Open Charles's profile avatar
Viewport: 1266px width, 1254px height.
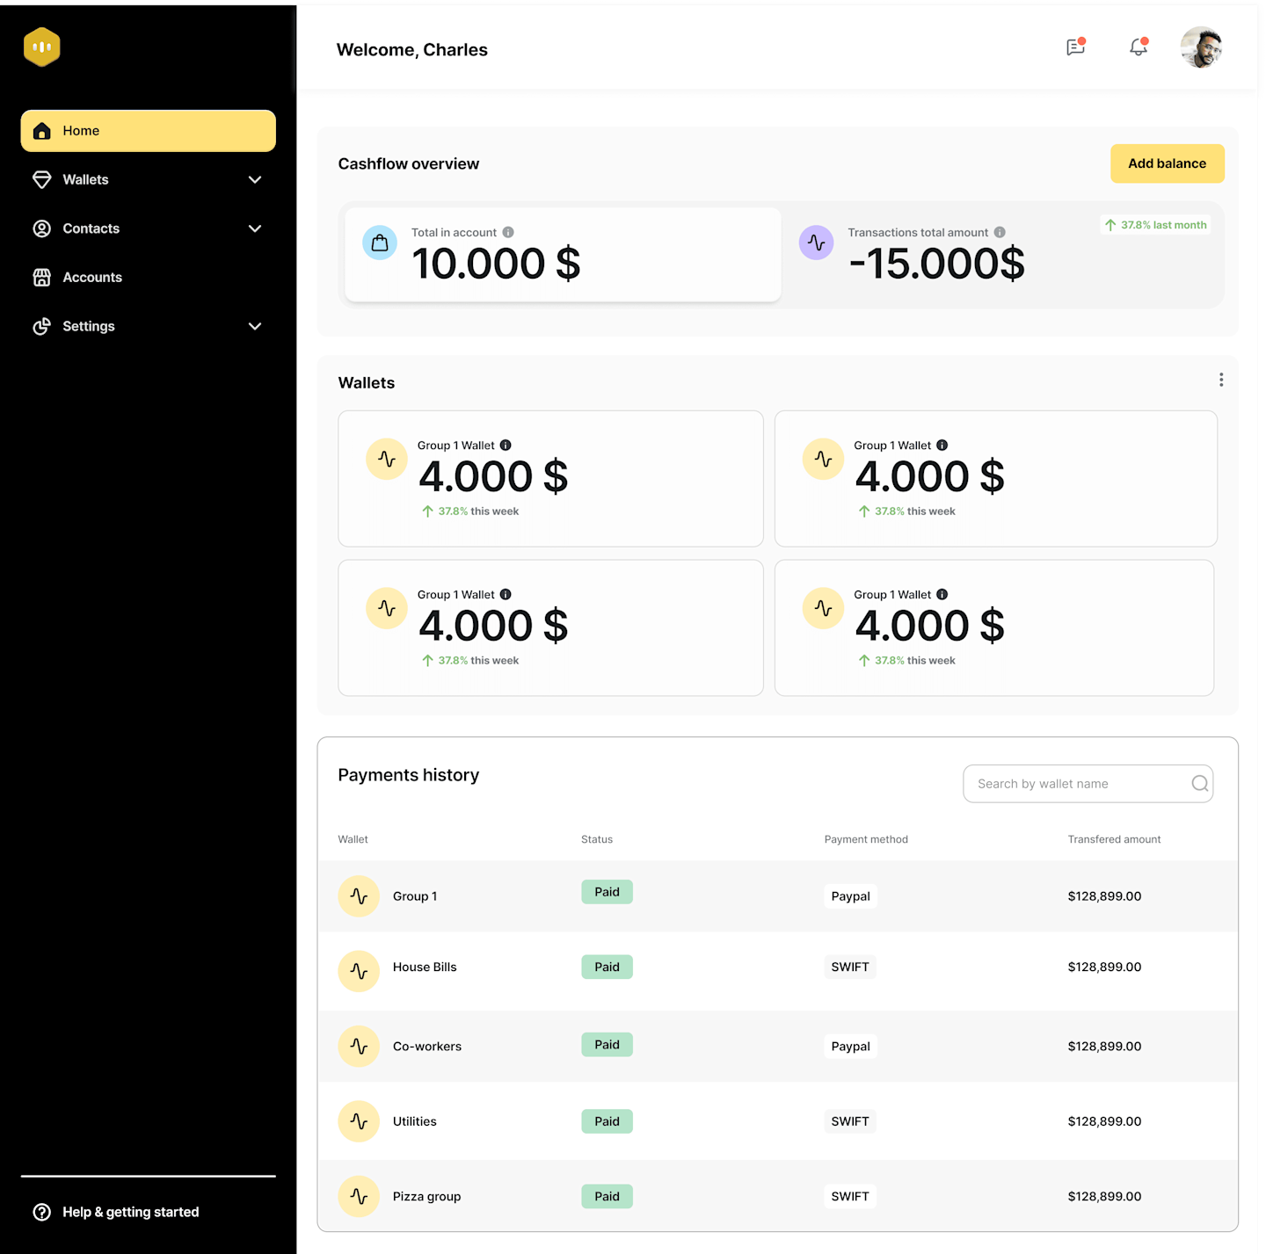coord(1201,47)
